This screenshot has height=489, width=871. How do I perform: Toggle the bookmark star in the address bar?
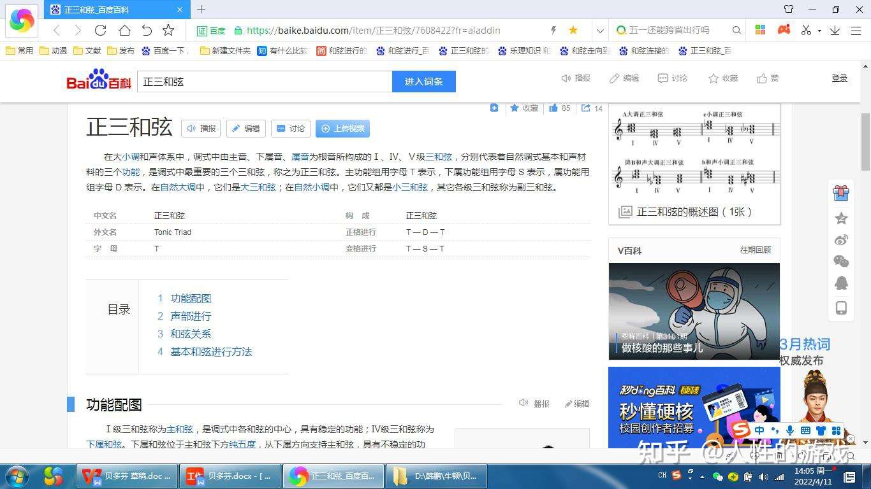[x=573, y=30]
